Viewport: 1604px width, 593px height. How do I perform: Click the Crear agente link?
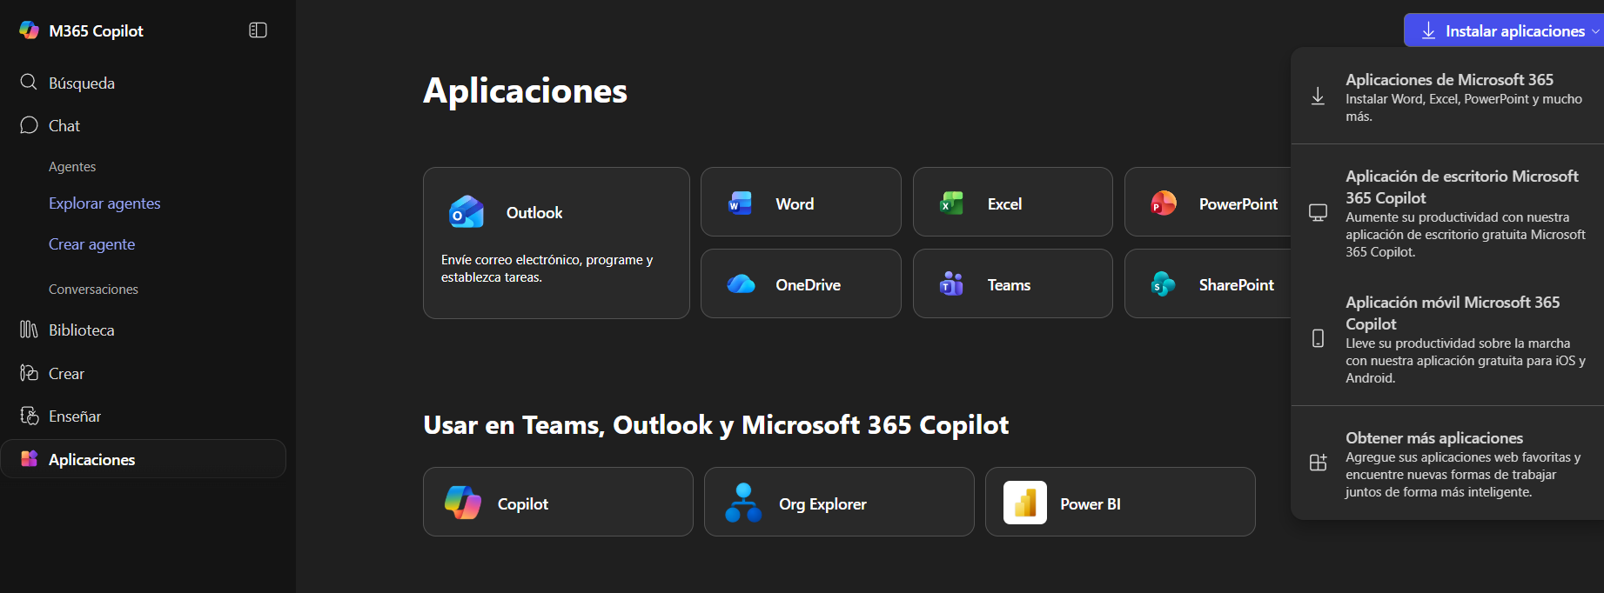pyautogui.click(x=91, y=244)
